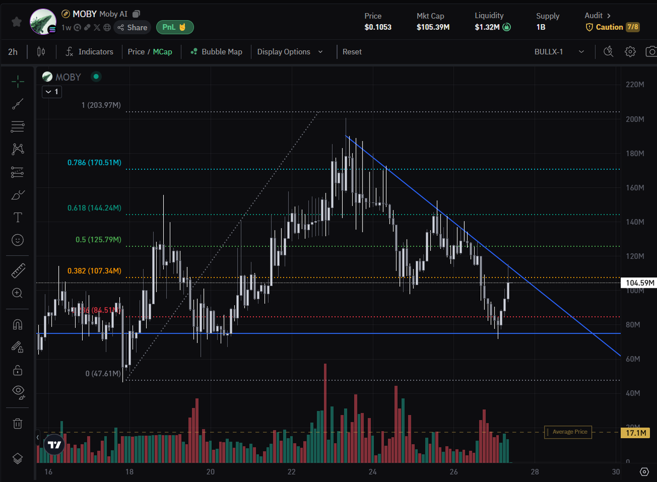Open the emoji icons tool
Image resolution: width=657 pixels, height=482 pixels.
pos(18,240)
